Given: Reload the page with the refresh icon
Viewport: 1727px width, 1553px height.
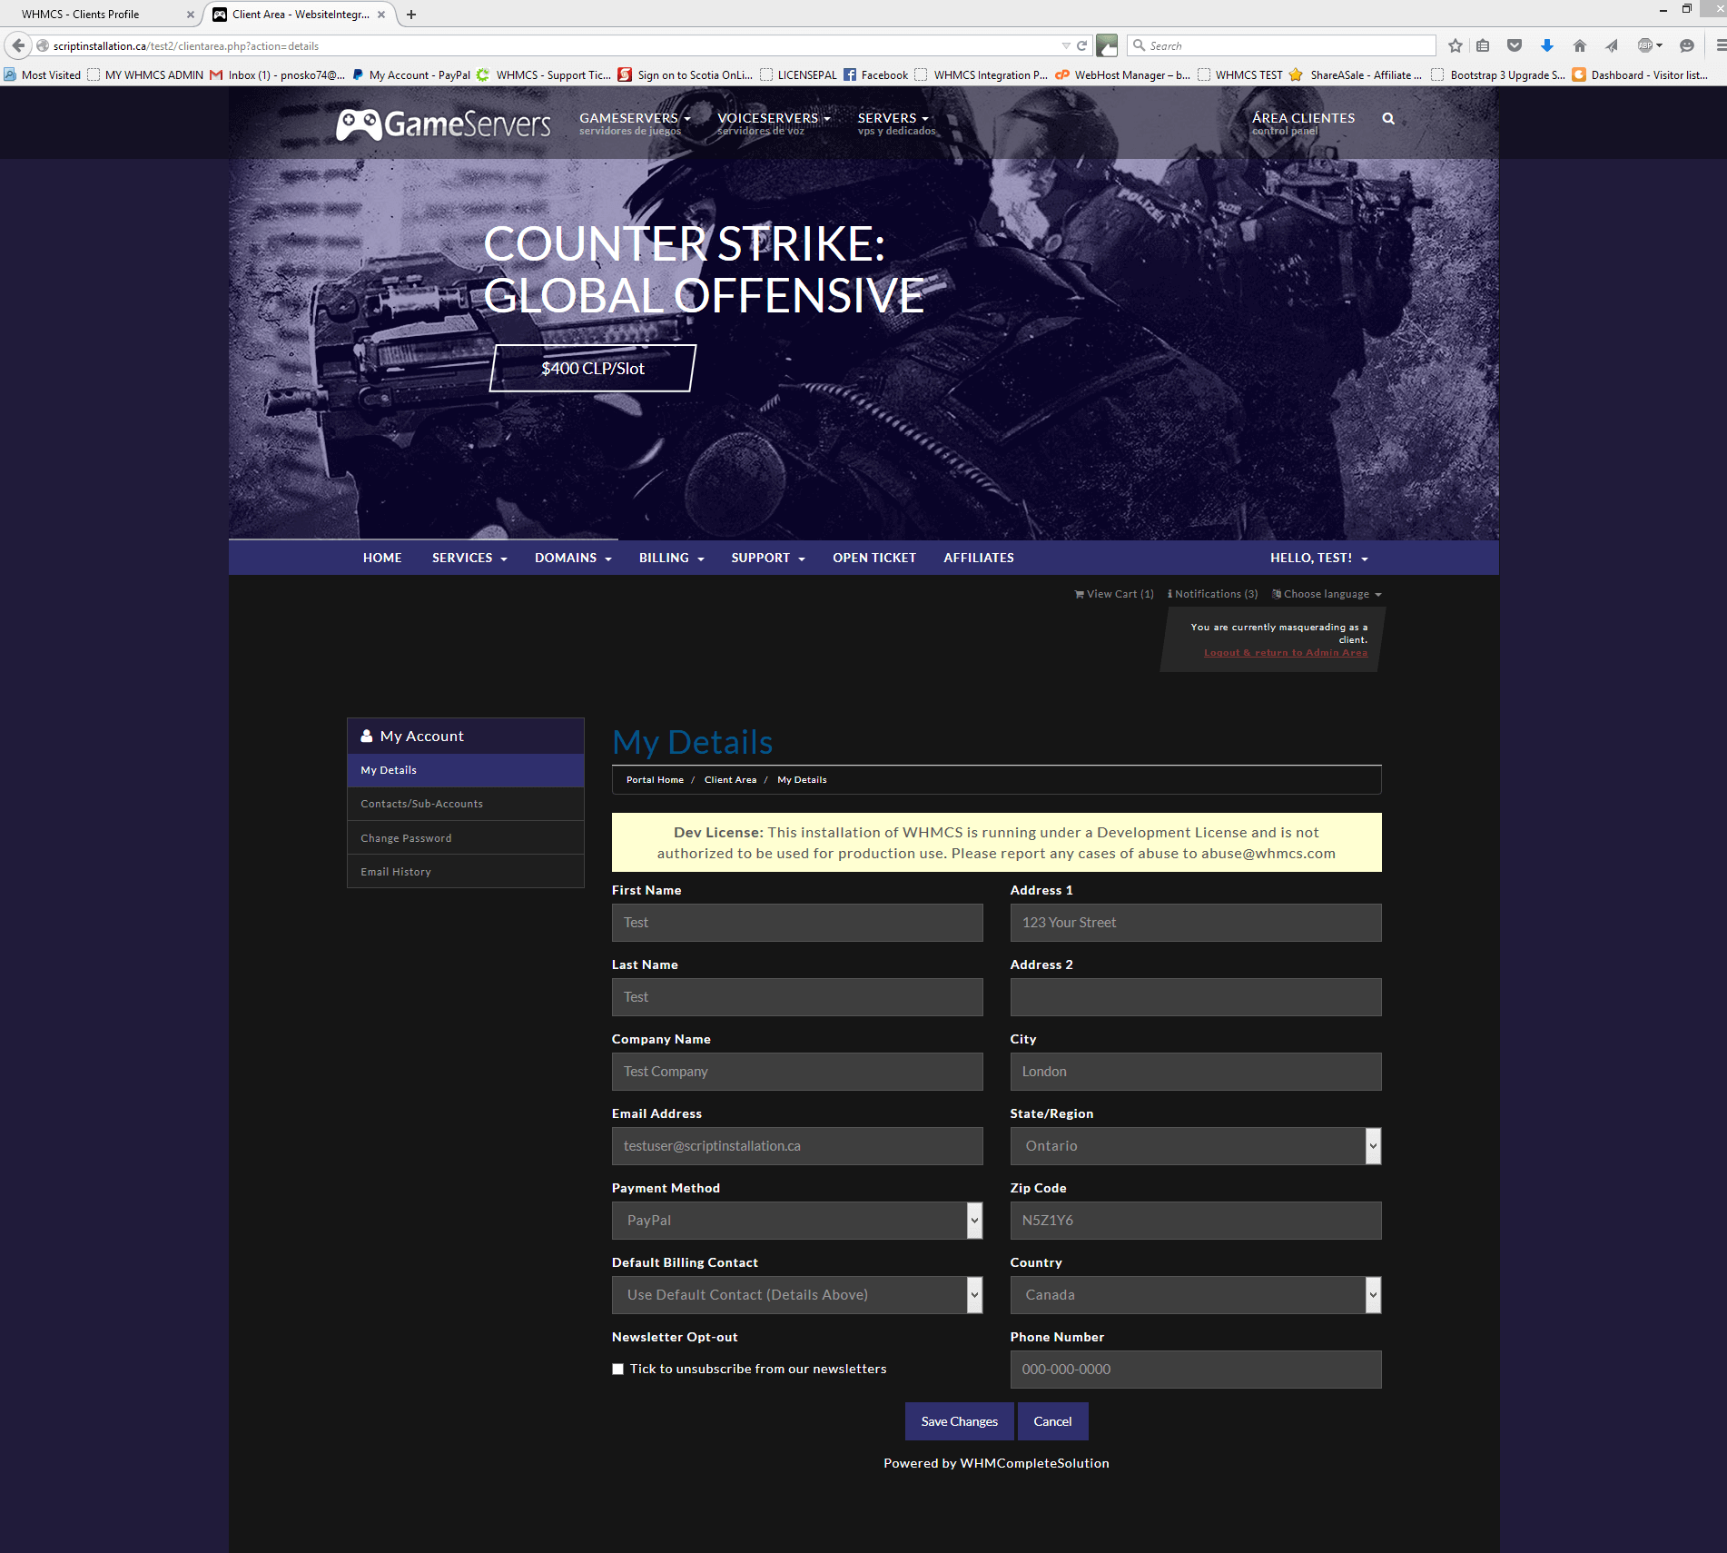Looking at the screenshot, I should (x=1081, y=45).
